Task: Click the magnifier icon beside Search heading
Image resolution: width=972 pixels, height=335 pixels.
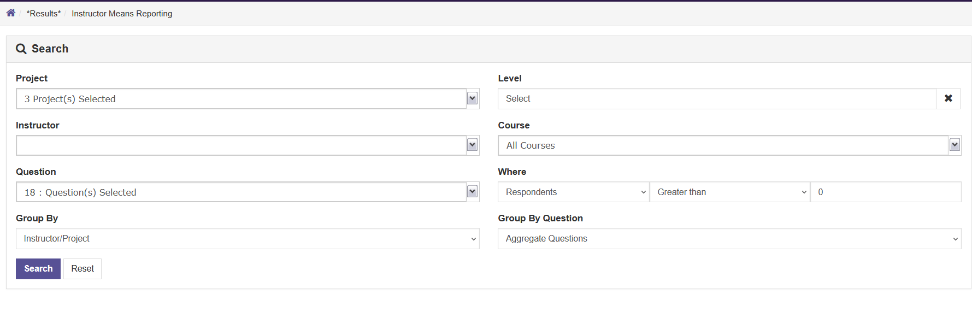Action: point(21,49)
